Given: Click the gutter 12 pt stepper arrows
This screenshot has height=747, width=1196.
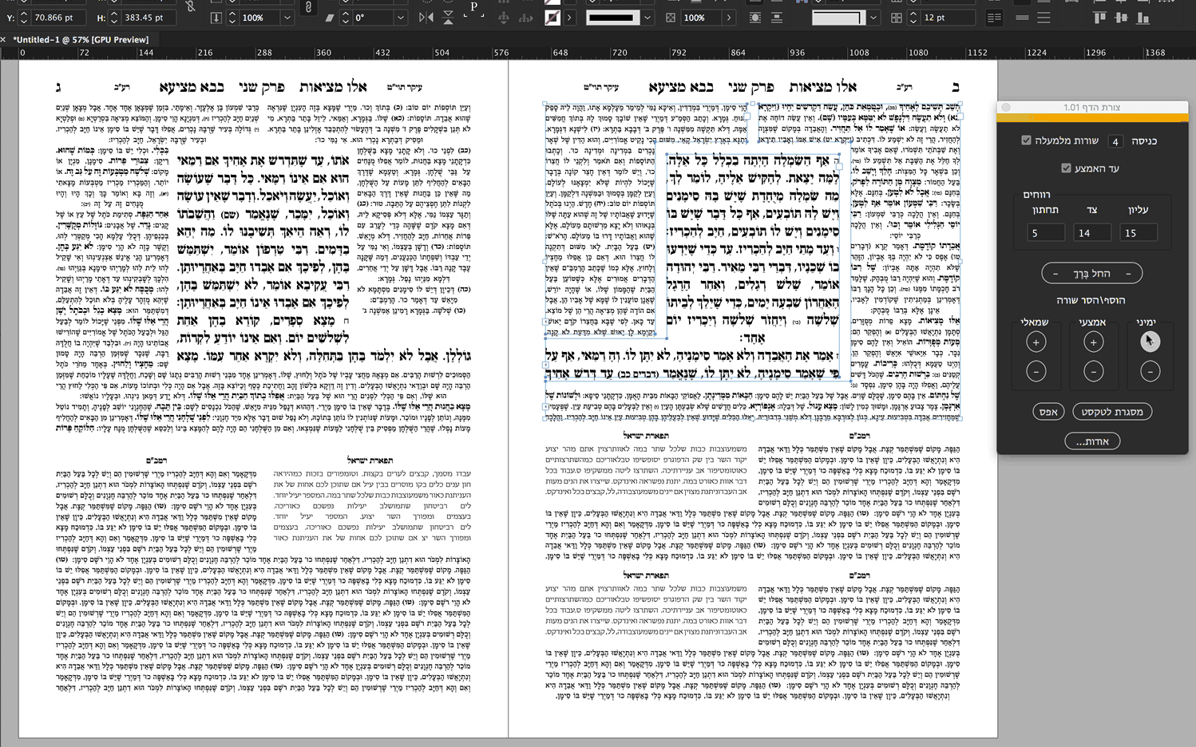Looking at the screenshot, I should click(x=913, y=18).
